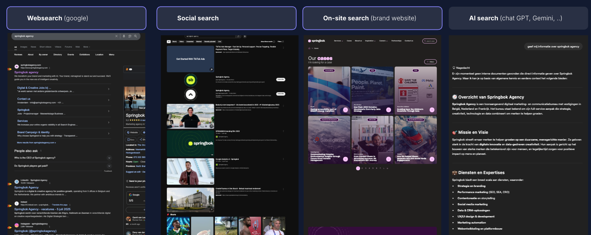Open Cases in the springbok website menu
591x235 pixels.
[349, 41]
